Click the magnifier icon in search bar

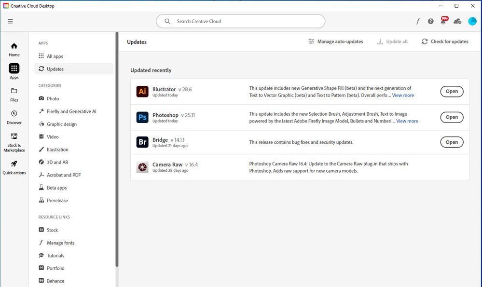[x=167, y=21]
